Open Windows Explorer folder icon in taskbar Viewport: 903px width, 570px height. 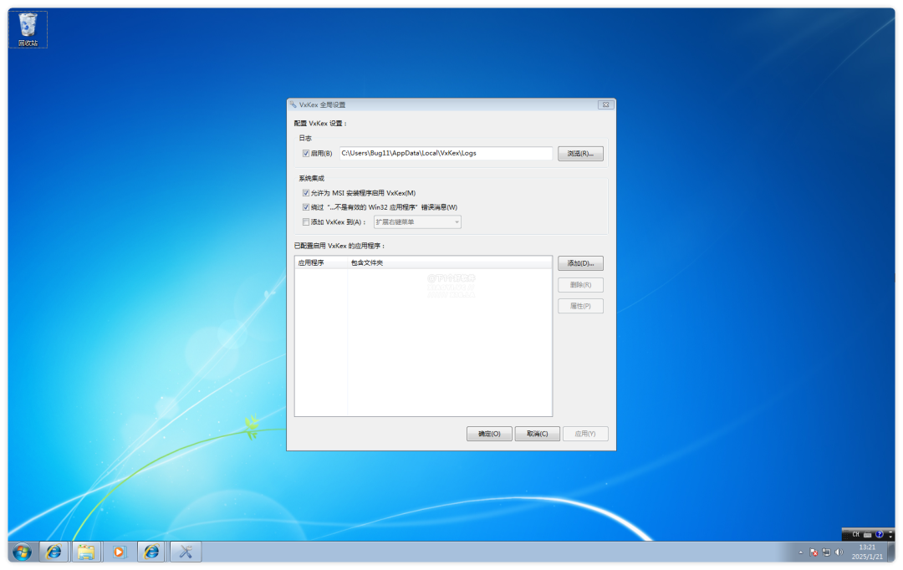click(x=85, y=552)
